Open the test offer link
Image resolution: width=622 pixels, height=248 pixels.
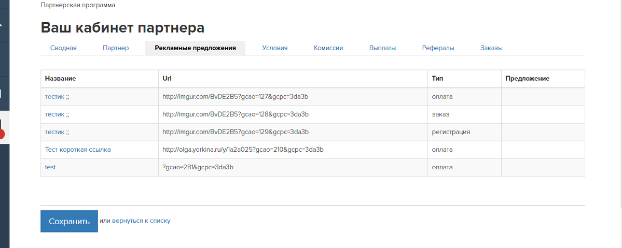[x=50, y=167]
